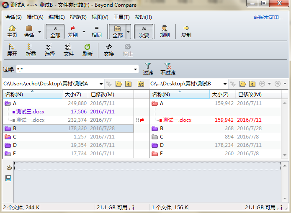Click left pane up-one-level folder icon
The height and width of the screenshot is (213, 291).
[x=128, y=84]
